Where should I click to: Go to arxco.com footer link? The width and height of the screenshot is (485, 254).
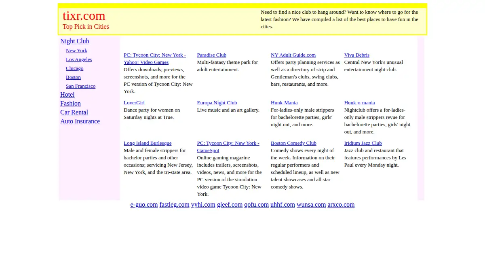pyautogui.click(x=341, y=205)
